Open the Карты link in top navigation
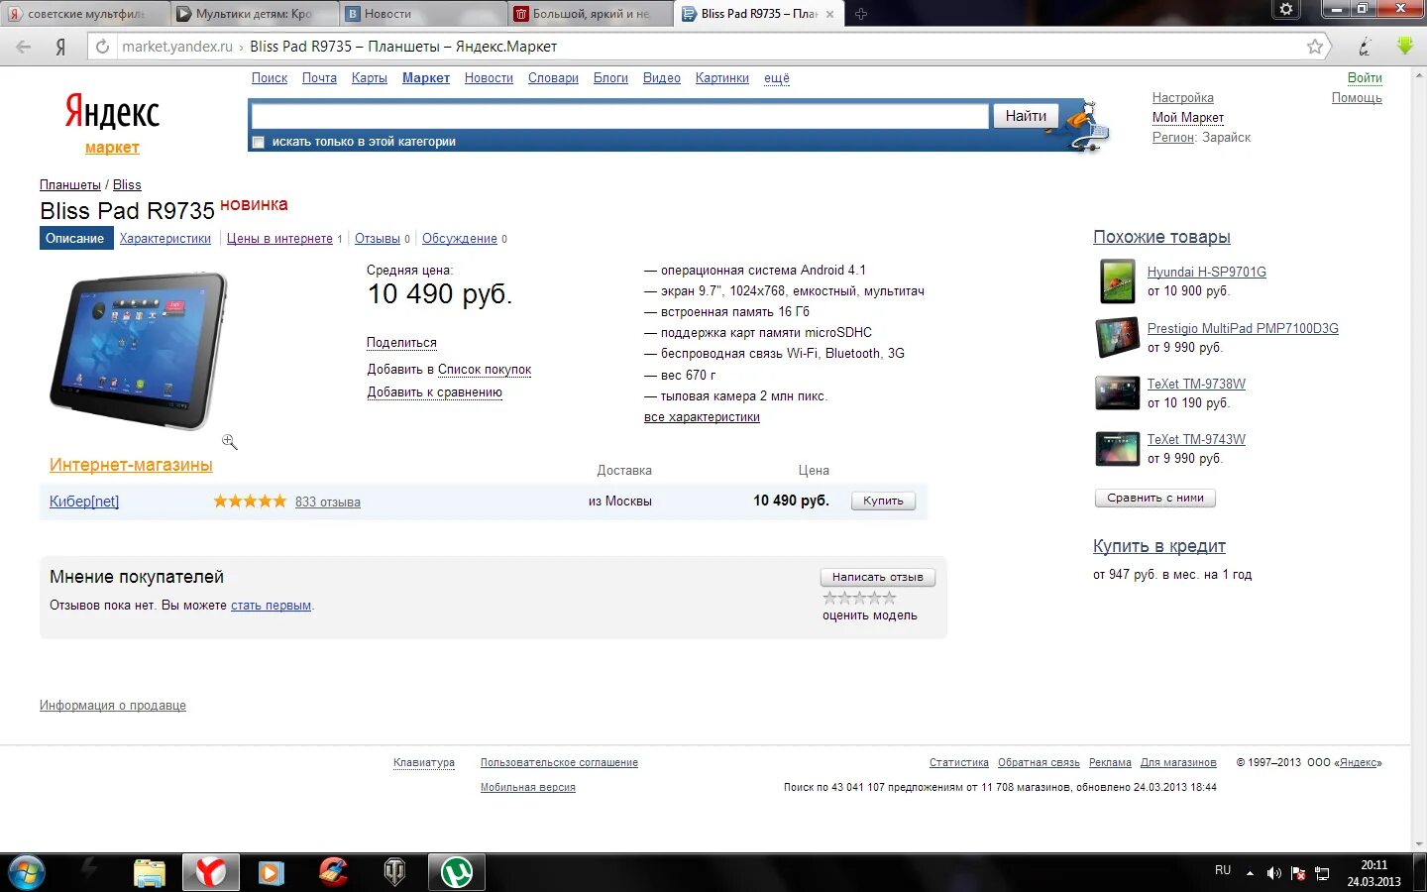 (x=370, y=78)
